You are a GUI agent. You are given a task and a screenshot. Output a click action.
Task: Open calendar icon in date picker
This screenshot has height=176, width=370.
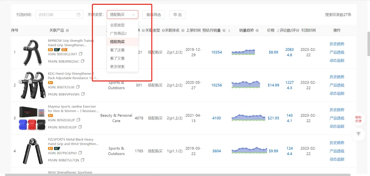click(x=78, y=15)
